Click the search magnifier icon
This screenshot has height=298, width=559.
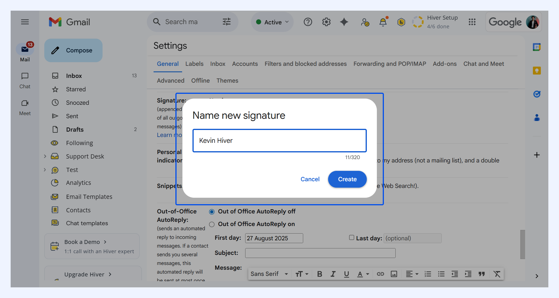point(157,22)
